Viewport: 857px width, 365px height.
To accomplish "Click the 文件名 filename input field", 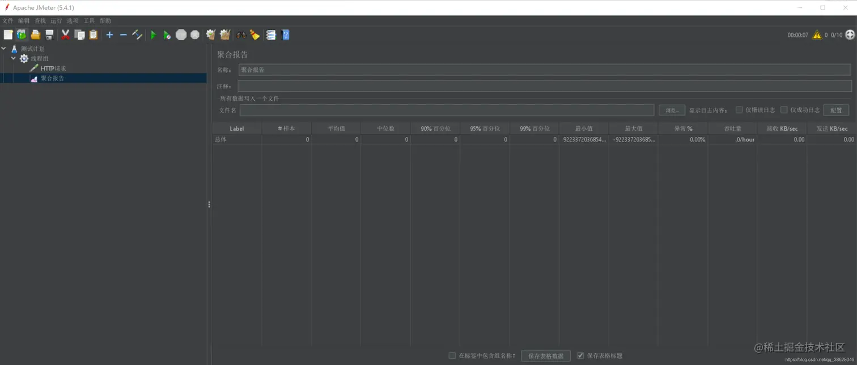I will 447,110.
